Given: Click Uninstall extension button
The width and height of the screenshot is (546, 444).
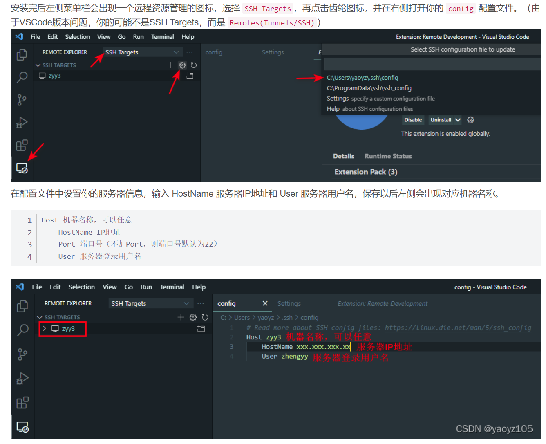Looking at the screenshot, I should pyautogui.click(x=441, y=120).
